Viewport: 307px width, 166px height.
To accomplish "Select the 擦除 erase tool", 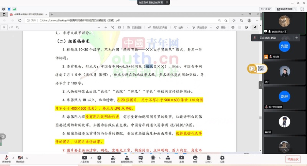I will coord(221,27).
